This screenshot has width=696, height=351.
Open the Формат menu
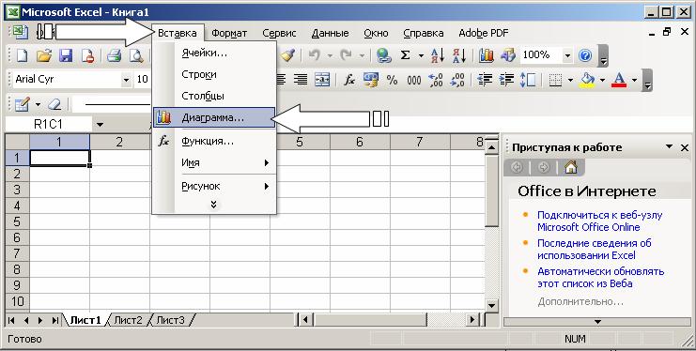tap(229, 33)
